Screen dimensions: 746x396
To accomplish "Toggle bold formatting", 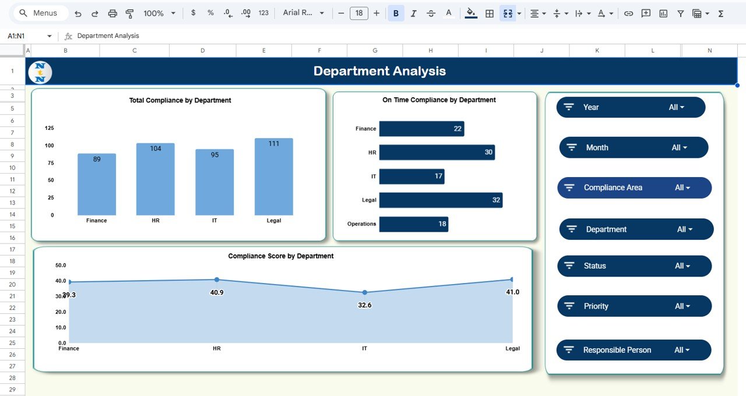I will click(x=396, y=12).
